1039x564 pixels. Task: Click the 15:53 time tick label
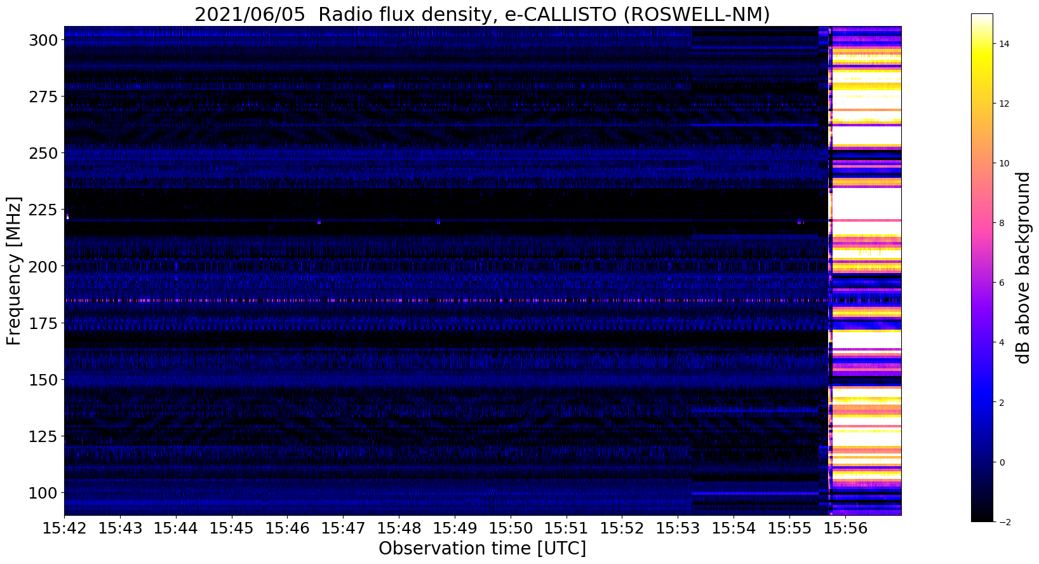point(678,528)
